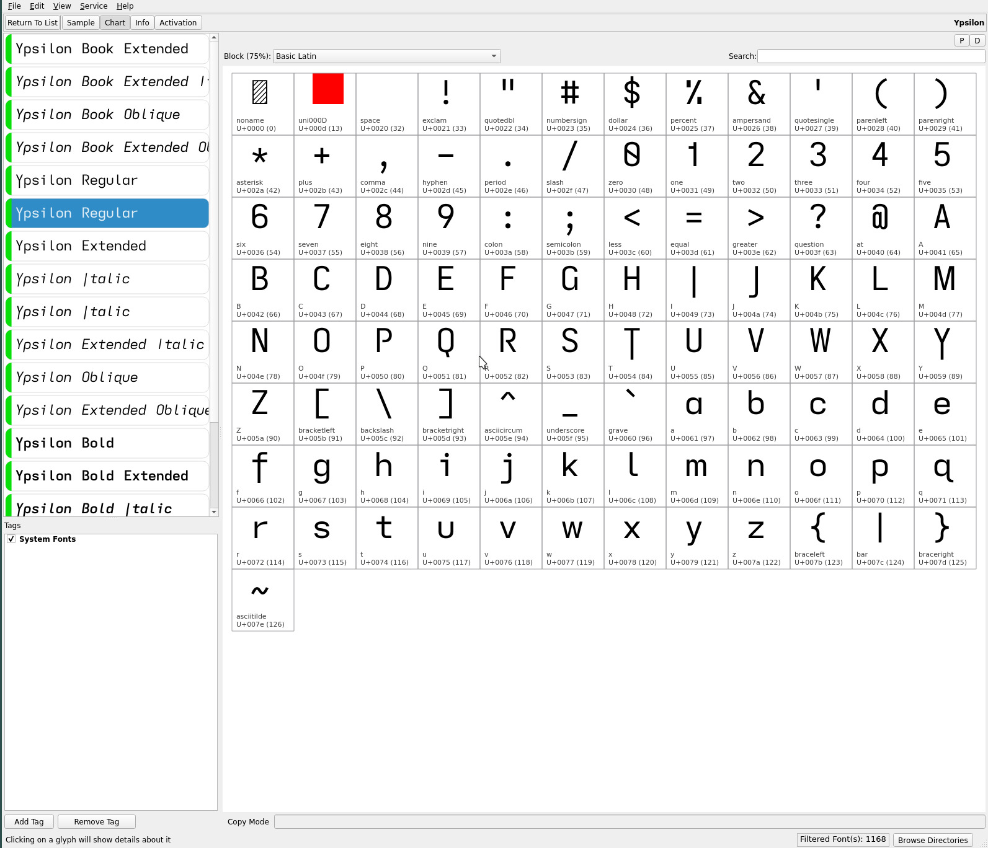Switch to the Info tab
Viewport: 988px width, 848px height.
(x=142, y=22)
